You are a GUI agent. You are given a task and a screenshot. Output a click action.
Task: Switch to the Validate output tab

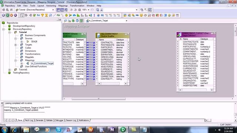(49, 120)
